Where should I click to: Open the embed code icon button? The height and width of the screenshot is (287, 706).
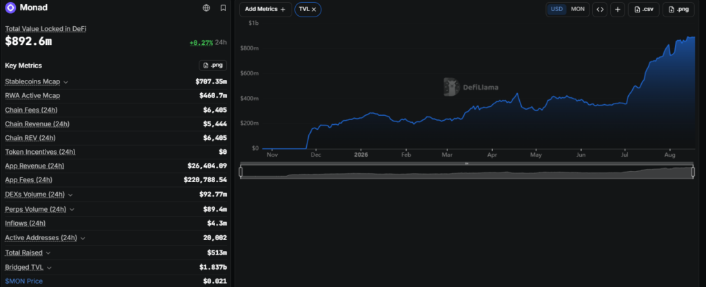pos(600,10)
